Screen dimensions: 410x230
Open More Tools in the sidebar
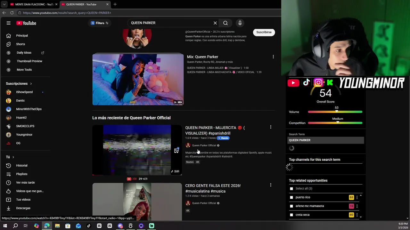[x=25, y=70]
